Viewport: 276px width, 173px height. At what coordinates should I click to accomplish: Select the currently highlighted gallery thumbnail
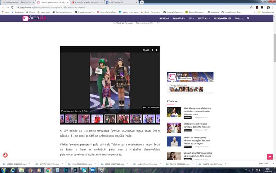click(x=110, y=119)
